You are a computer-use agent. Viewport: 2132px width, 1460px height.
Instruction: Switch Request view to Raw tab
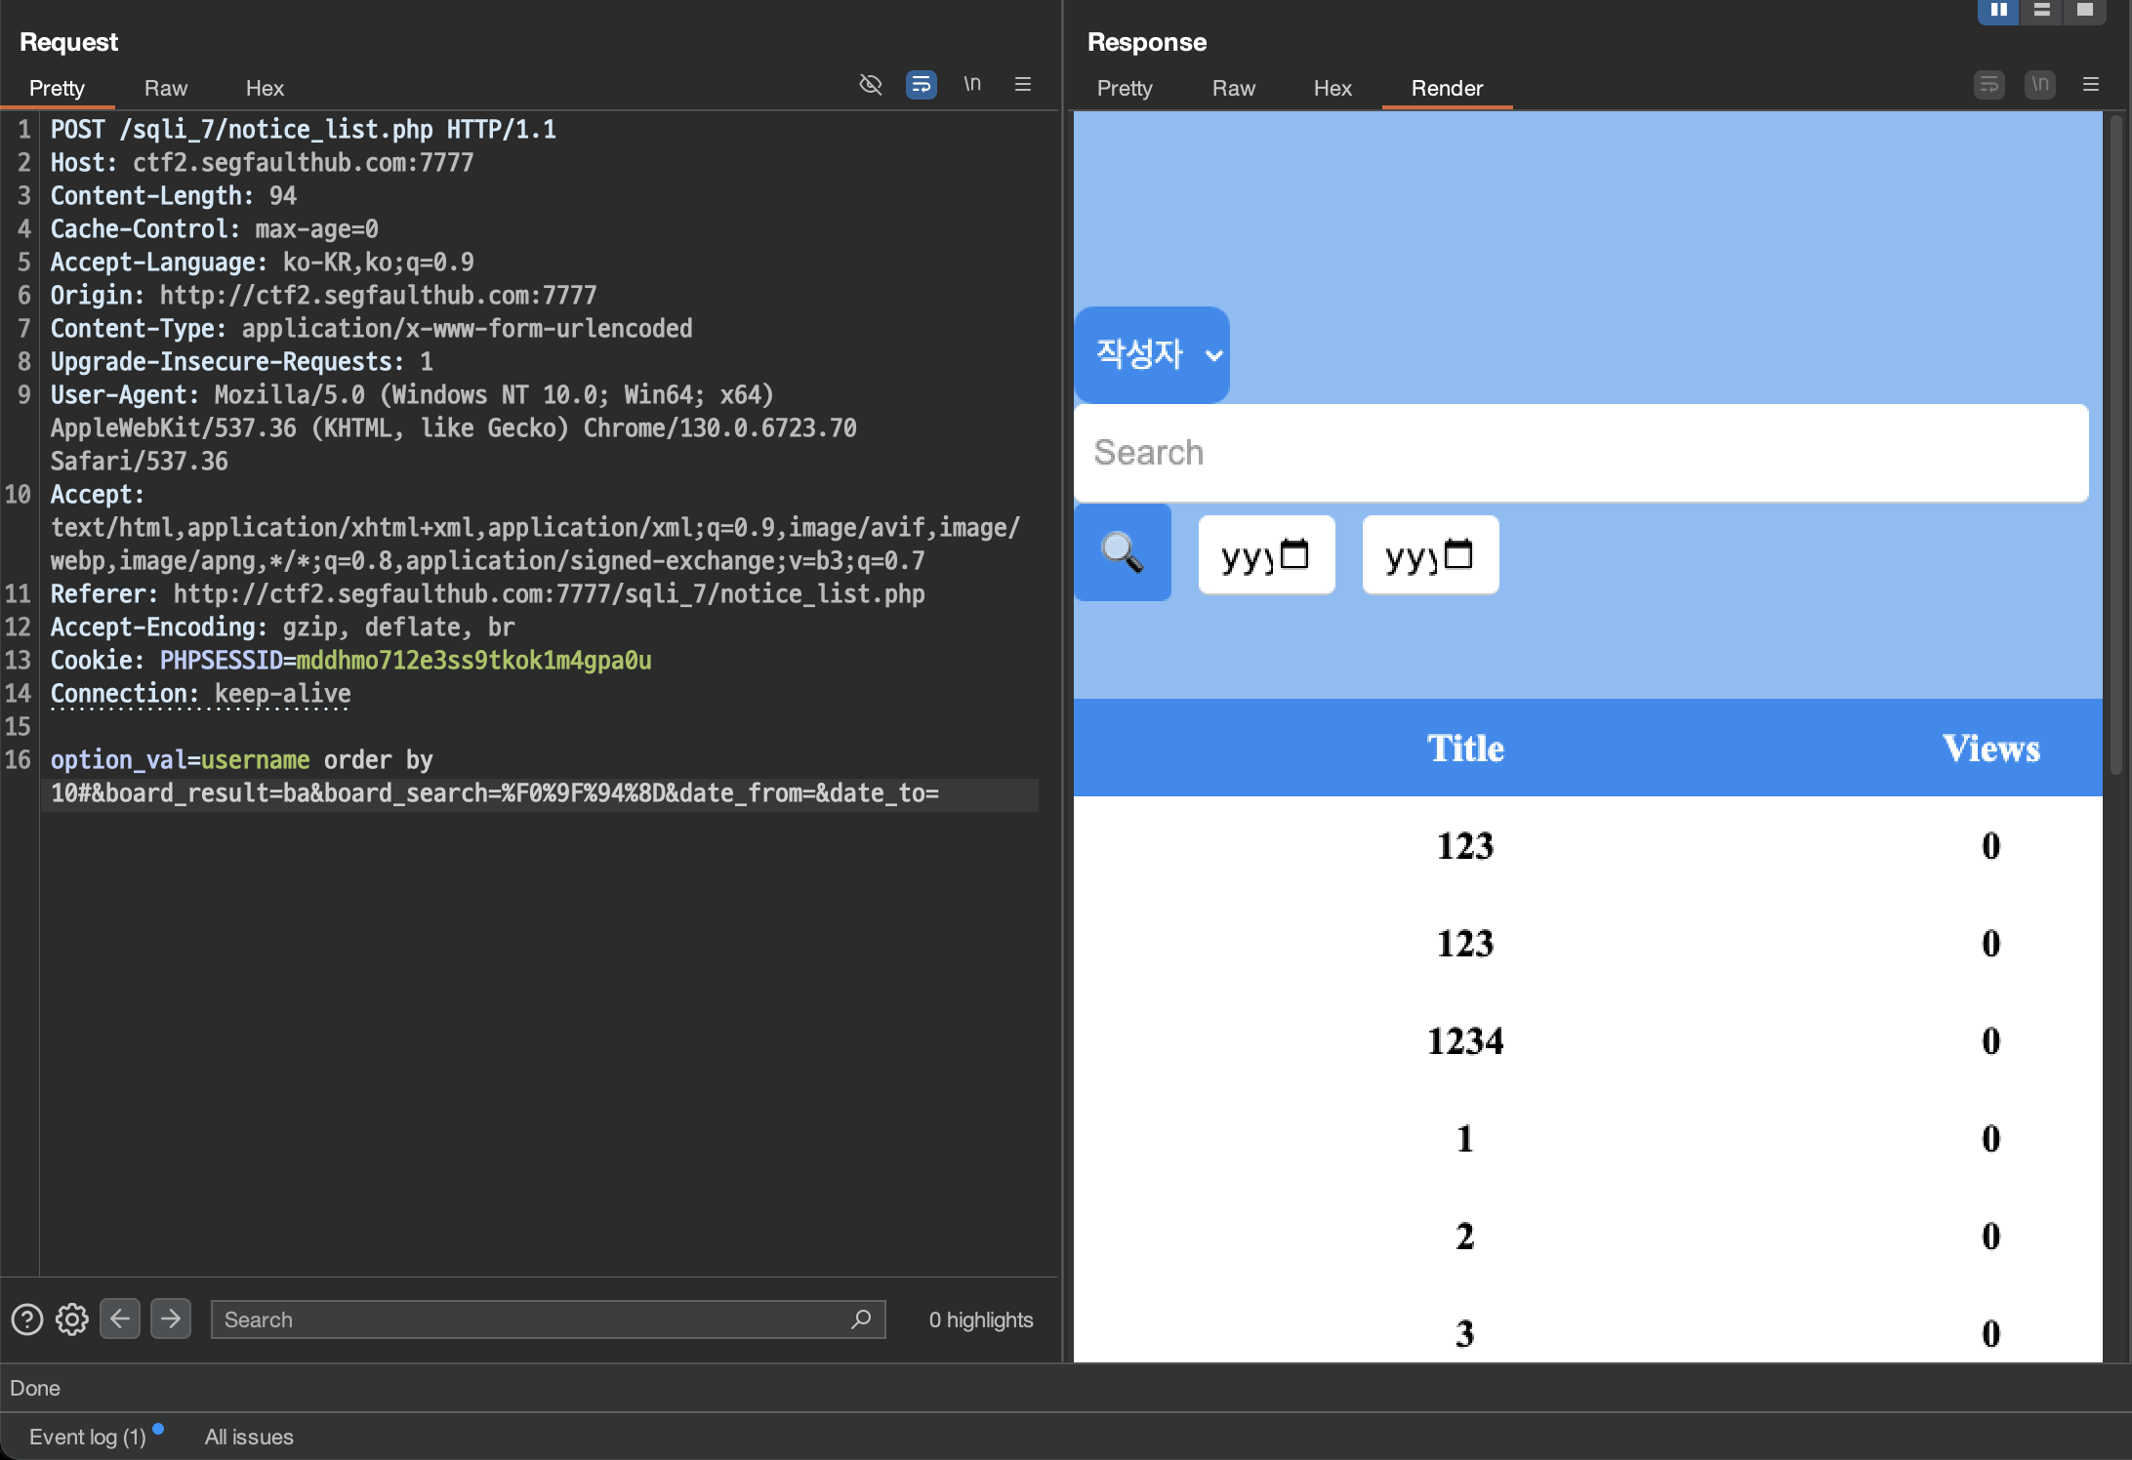(x=165, y=88)
